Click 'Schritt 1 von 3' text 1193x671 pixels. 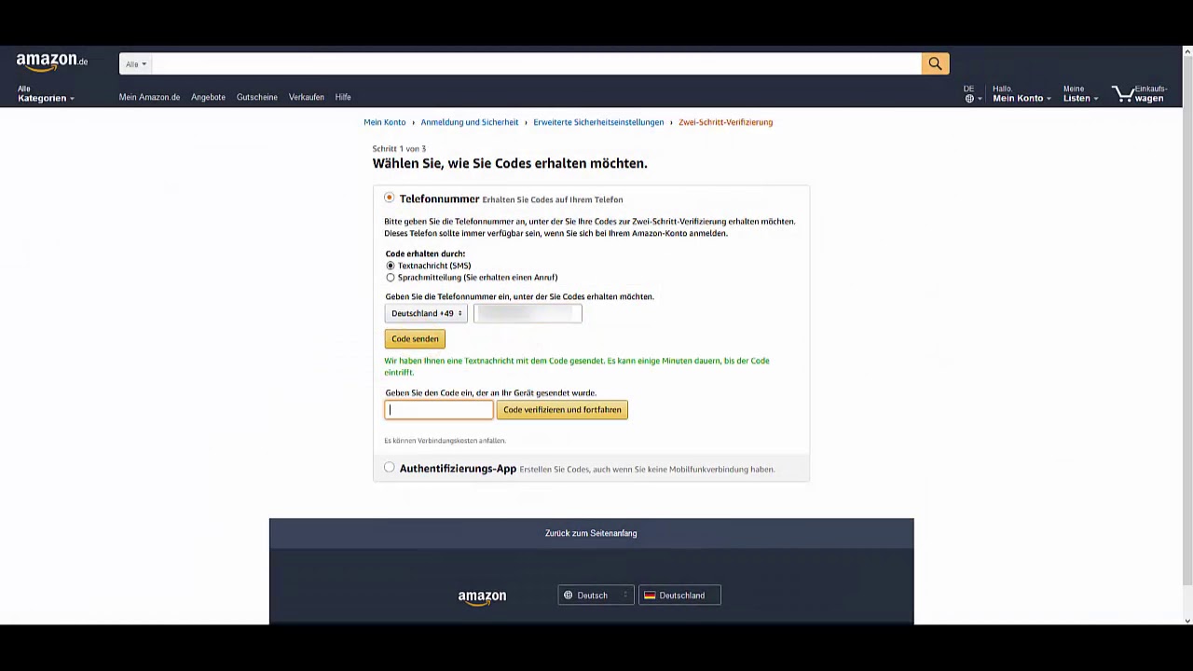coord(399,148)
